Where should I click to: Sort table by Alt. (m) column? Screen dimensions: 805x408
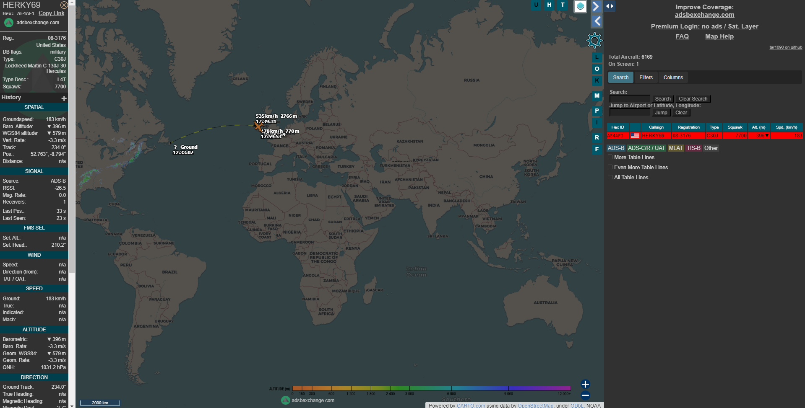tap(758, 127)
